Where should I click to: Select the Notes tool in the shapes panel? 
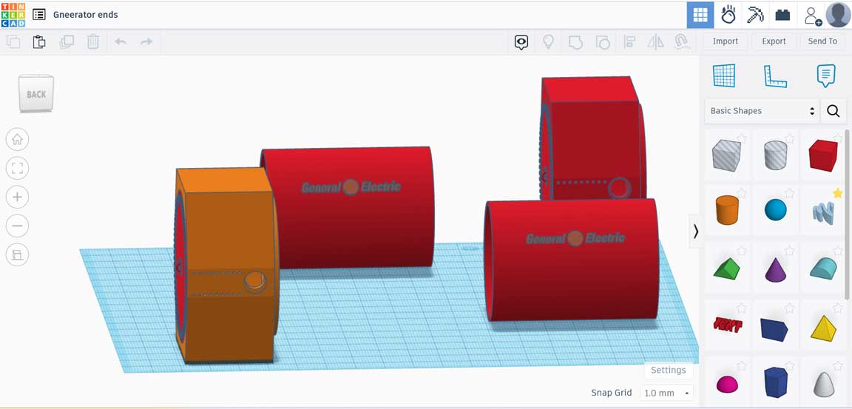point(826,76)
